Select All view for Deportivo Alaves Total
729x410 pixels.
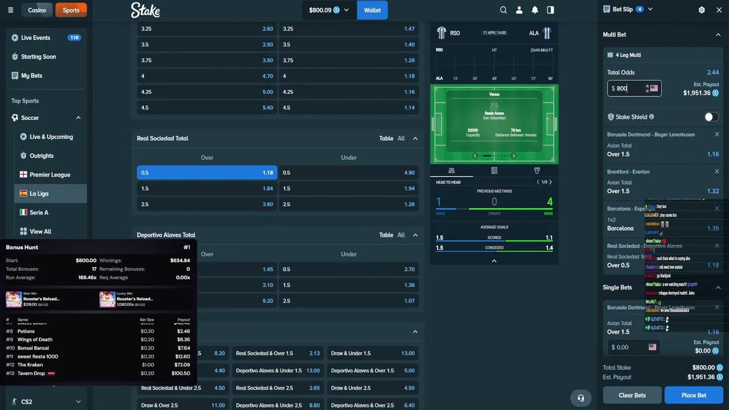402,235
